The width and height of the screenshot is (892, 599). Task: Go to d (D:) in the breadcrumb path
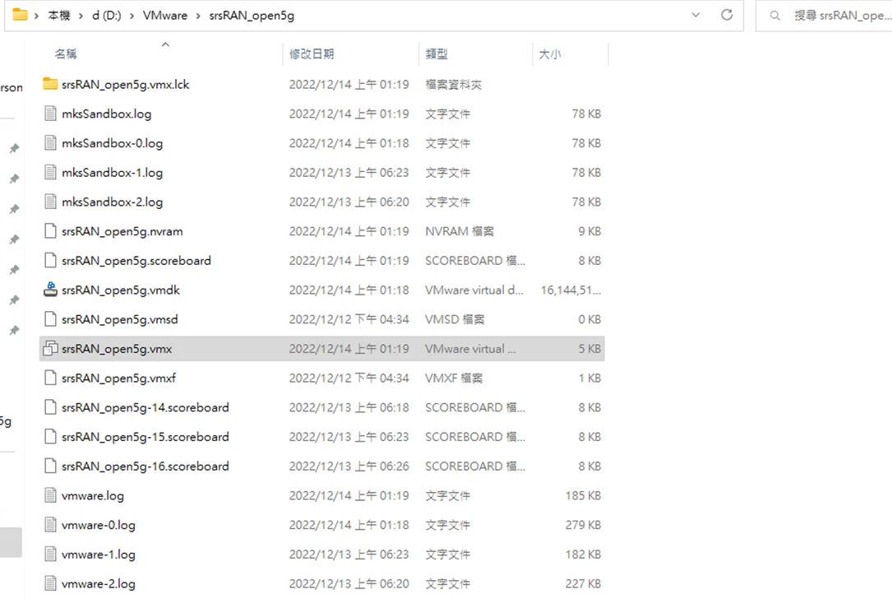click(x=106, y=16)
